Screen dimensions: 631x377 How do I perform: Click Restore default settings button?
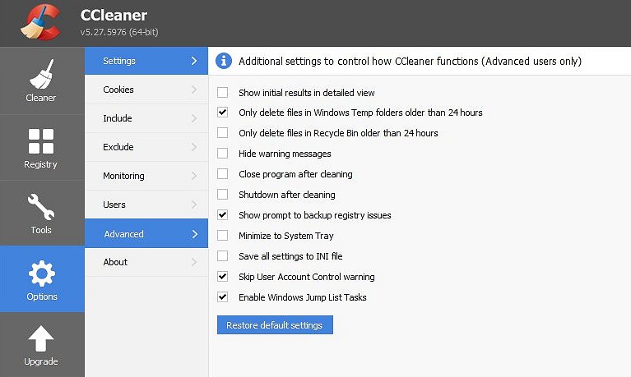click(x=275, y=324)
